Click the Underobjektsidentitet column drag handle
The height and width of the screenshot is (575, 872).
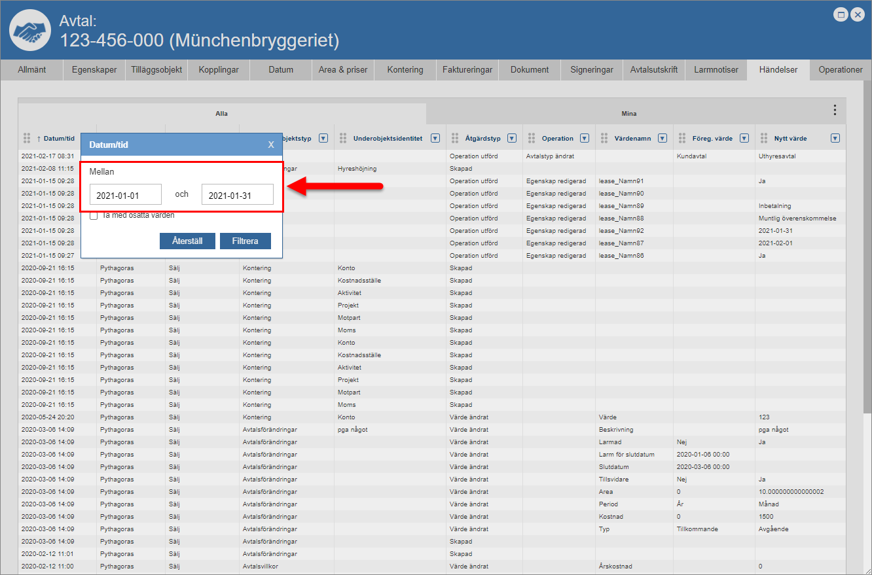[x=344, y=138]
